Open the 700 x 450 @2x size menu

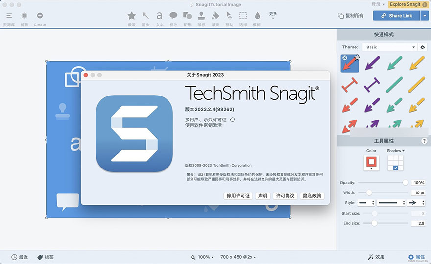pos(238,257)
